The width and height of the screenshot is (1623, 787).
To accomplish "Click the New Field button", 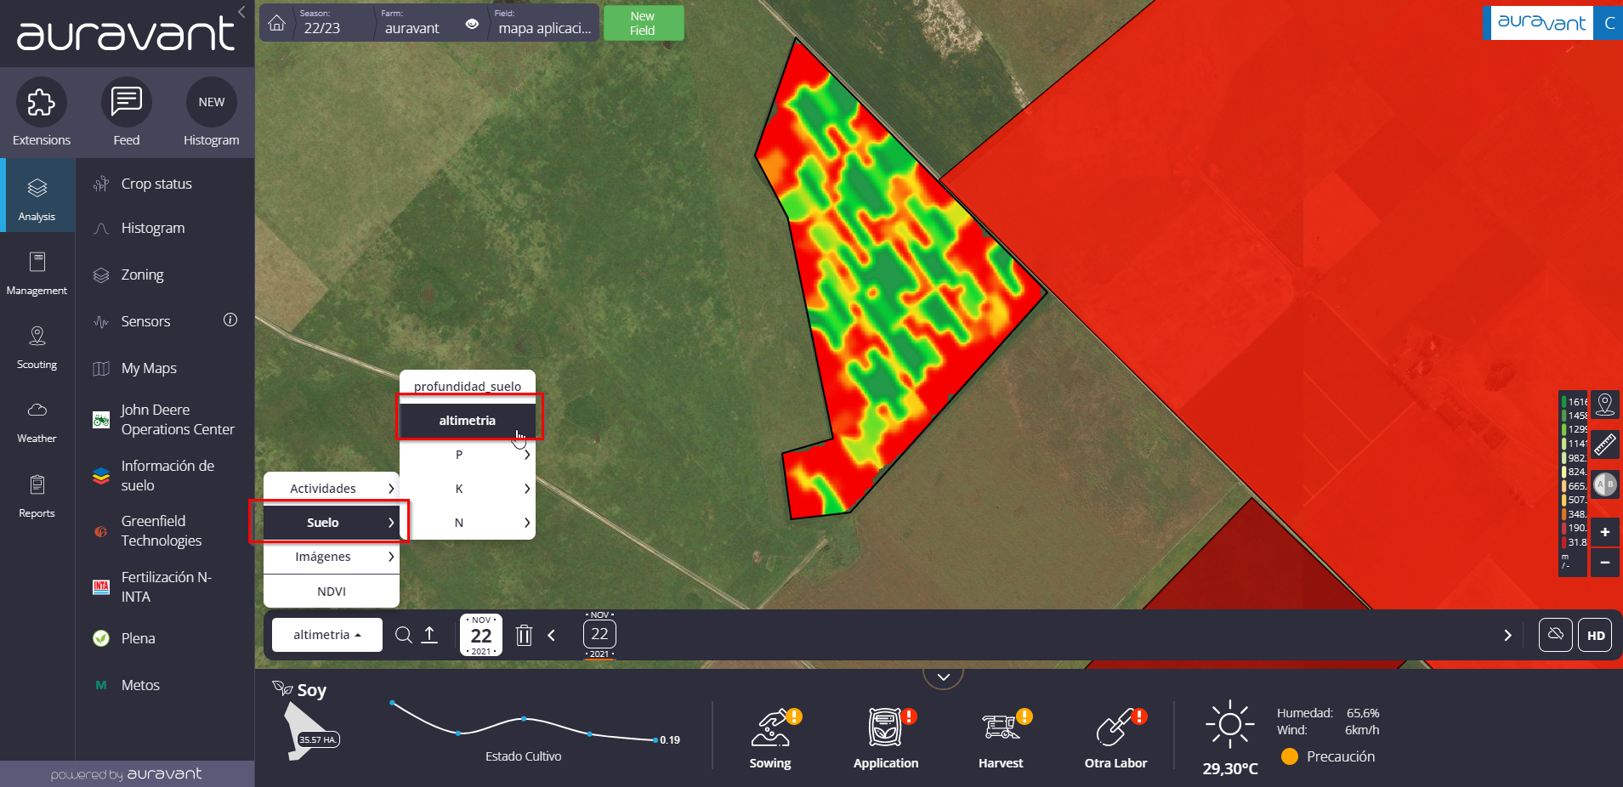I will click(x=644, y=23).
